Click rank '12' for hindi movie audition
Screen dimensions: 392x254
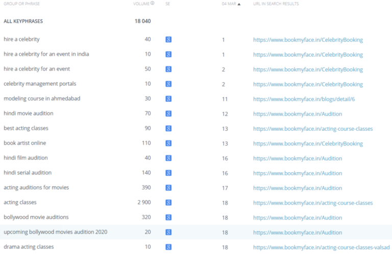click(x=225, y=114)
